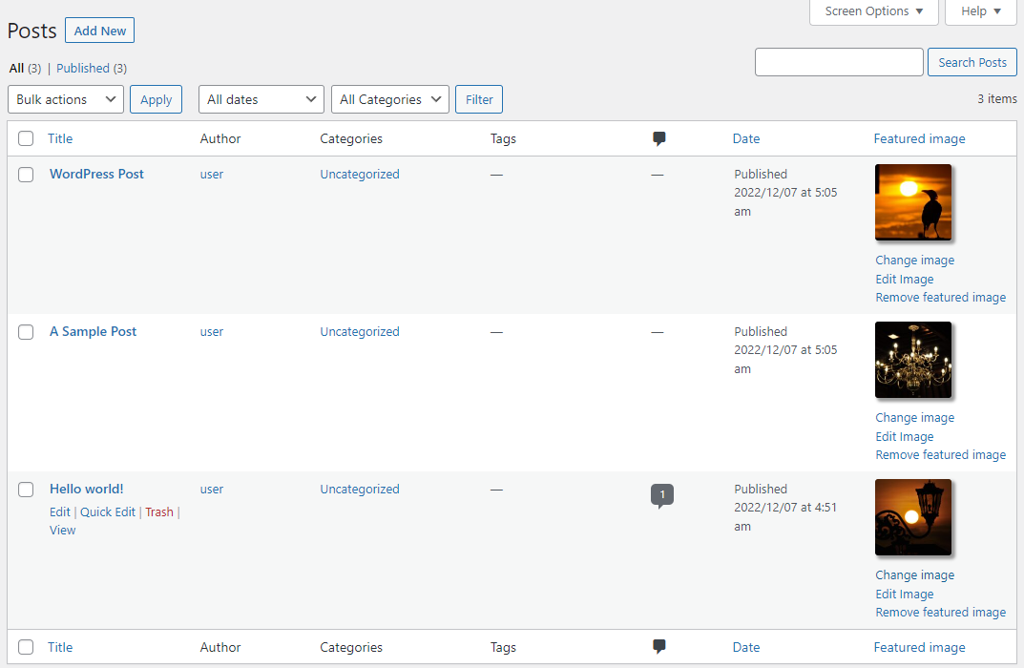Viewport: 1024px width, 668px height.
Task: Change image for Hello world! post
Action: pyautogui.click(x=913, y=574)
